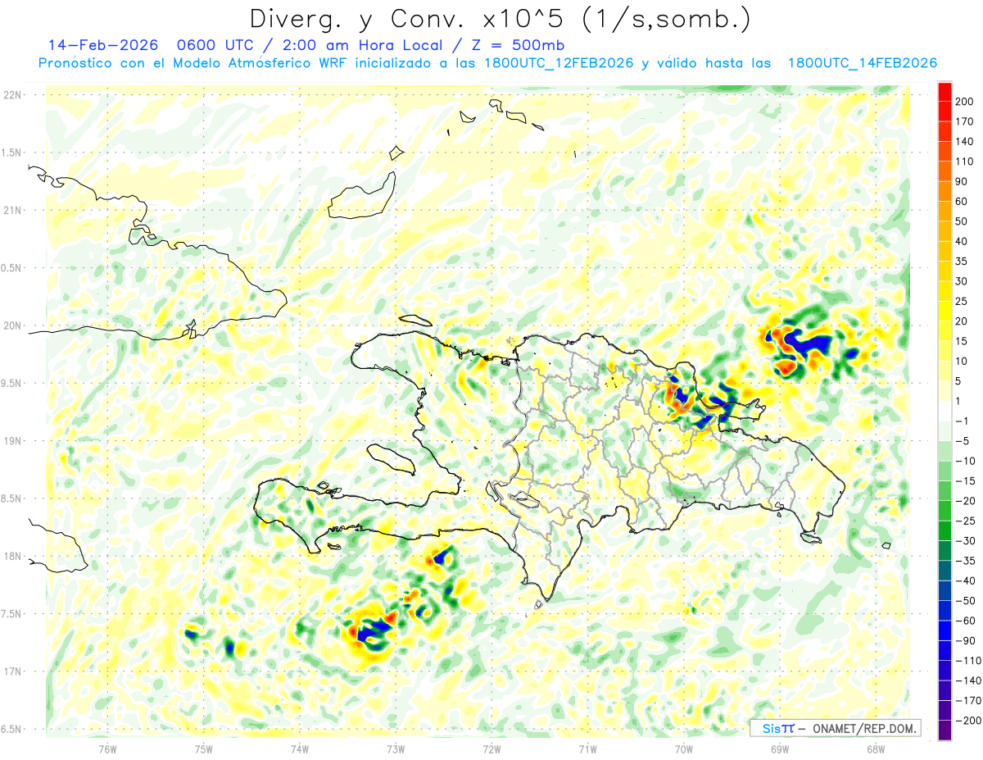Click the '21N' latitude label

click(12, 210)
